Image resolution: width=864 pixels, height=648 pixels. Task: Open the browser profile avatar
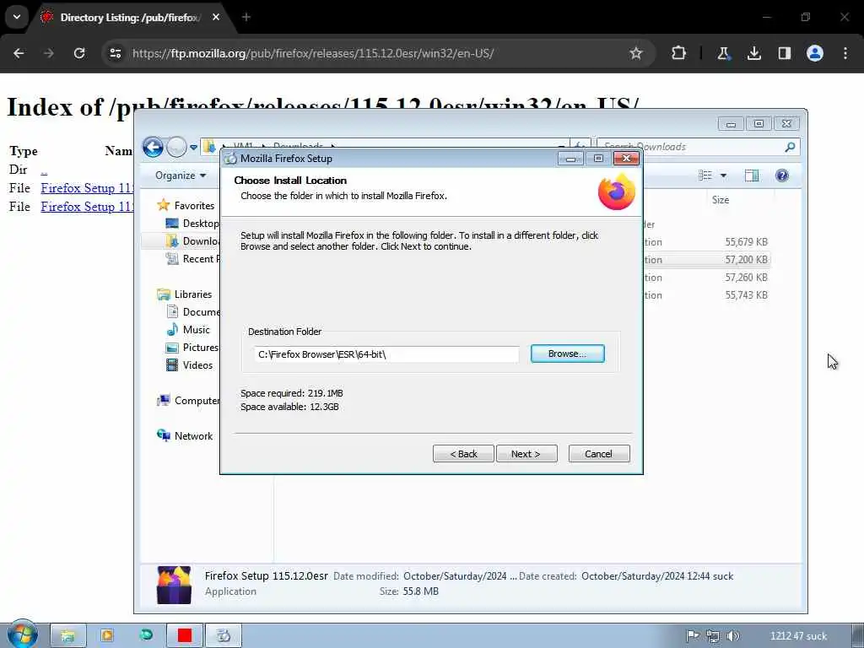point(815,53)
